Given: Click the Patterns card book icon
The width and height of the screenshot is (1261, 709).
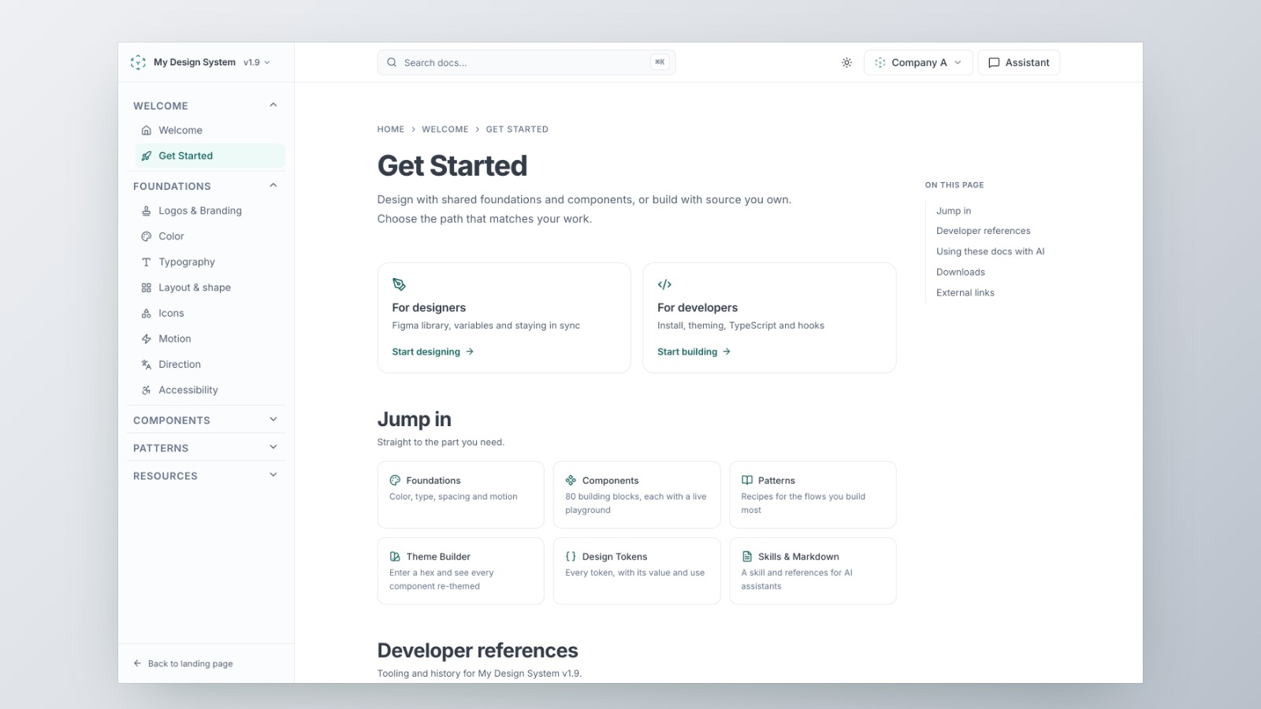Looking at the screenshot, I should click(747, 480).
